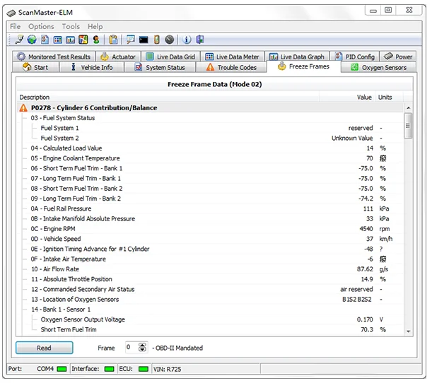Viewport: 432px width, 383px height.
Task: Decrease the Frame number with down arrow
Action: (142, 350)
